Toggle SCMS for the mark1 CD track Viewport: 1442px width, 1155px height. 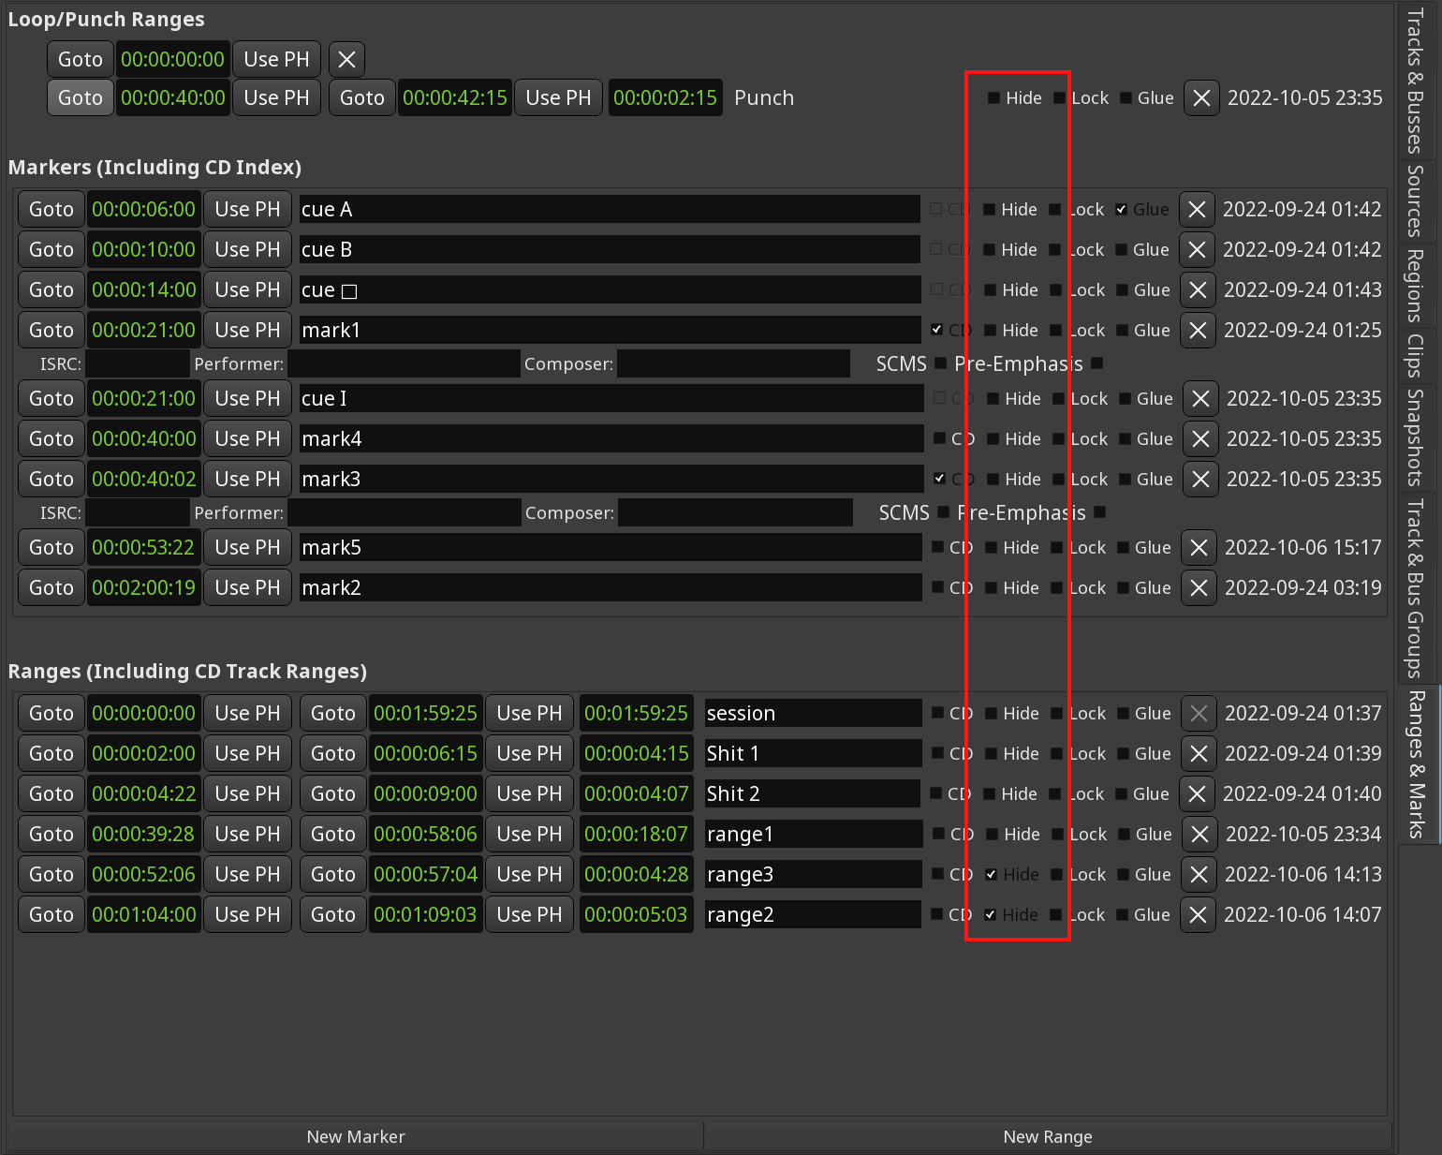click(x=940, y=363)
